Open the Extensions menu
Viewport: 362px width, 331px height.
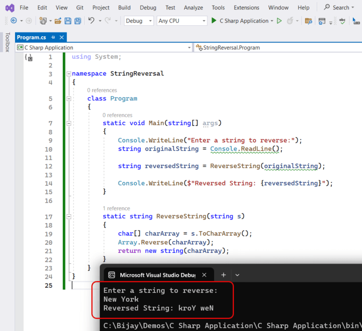pyautogui.click(x=247, y=8)
